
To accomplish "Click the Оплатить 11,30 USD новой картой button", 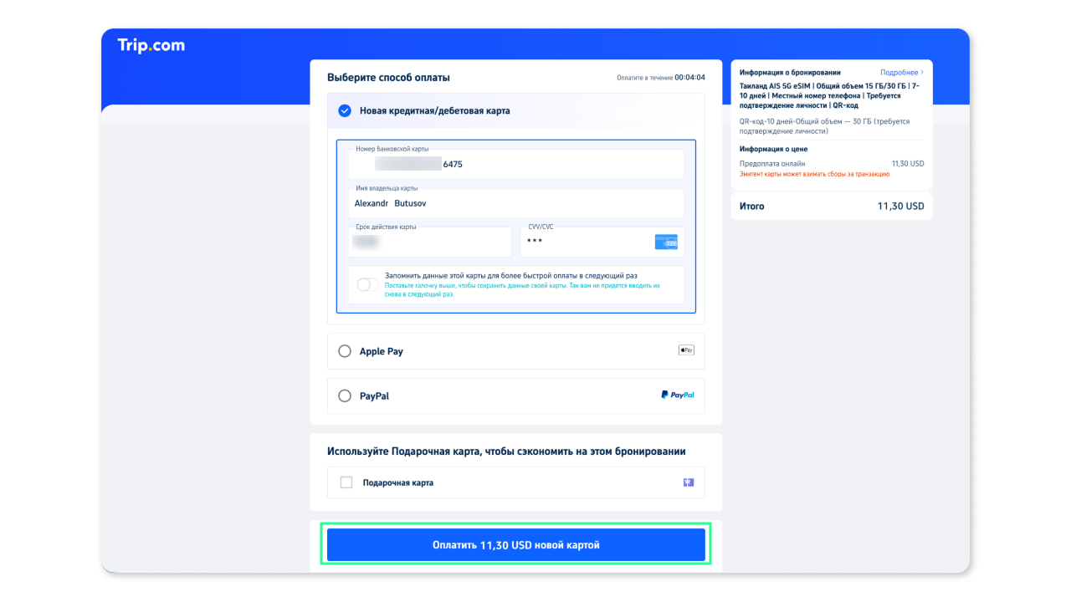I will pos(516,544).
